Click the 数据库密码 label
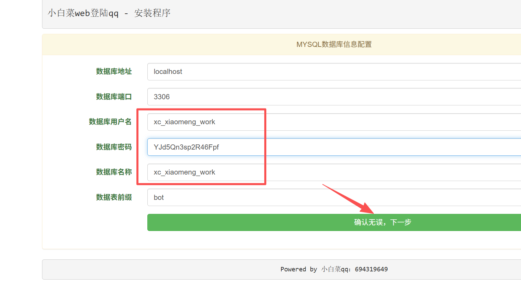 tap(114, 147)
